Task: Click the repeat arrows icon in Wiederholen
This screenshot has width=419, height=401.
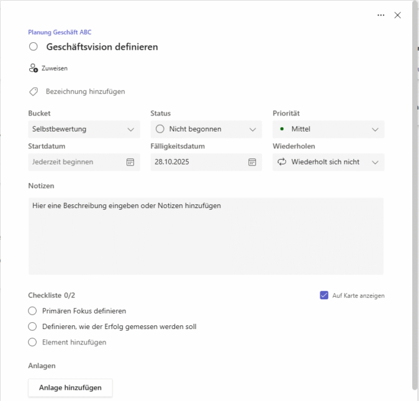Action: pyautogui.click(x=282, y=162)
